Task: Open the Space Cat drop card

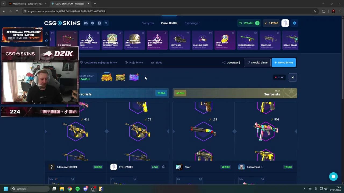Action: point(270,40)
